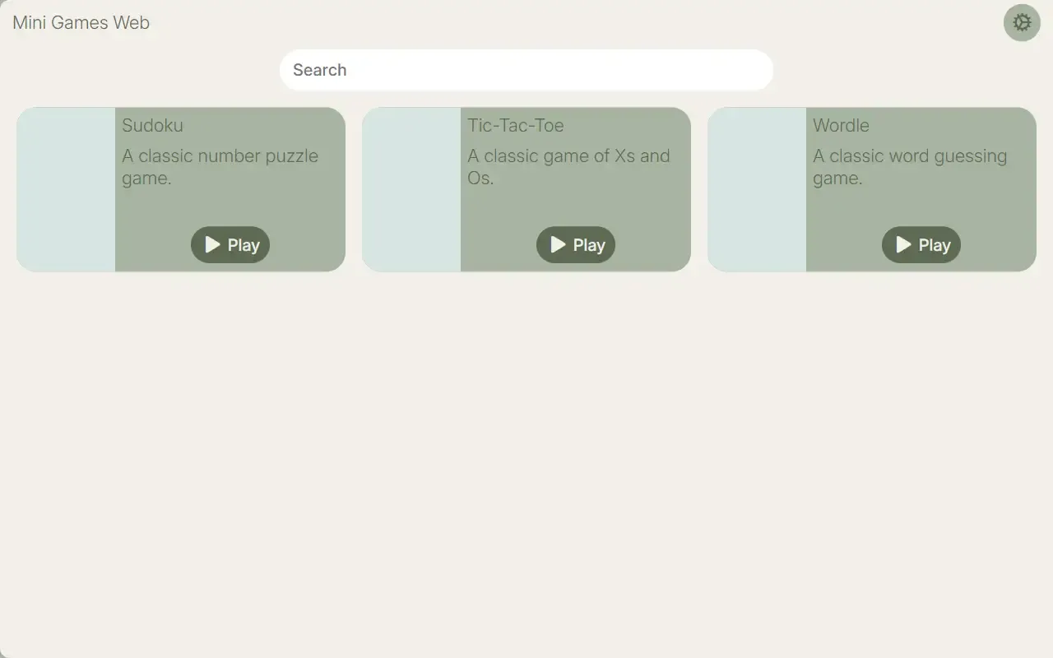
Task: Click 'A classic word guessing game.' description
Action: pyautogui.click(x=910, y=167)
